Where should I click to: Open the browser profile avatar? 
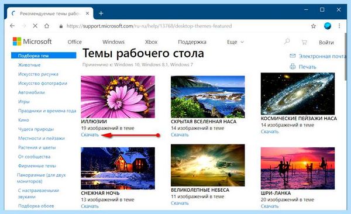coord(327,26)
